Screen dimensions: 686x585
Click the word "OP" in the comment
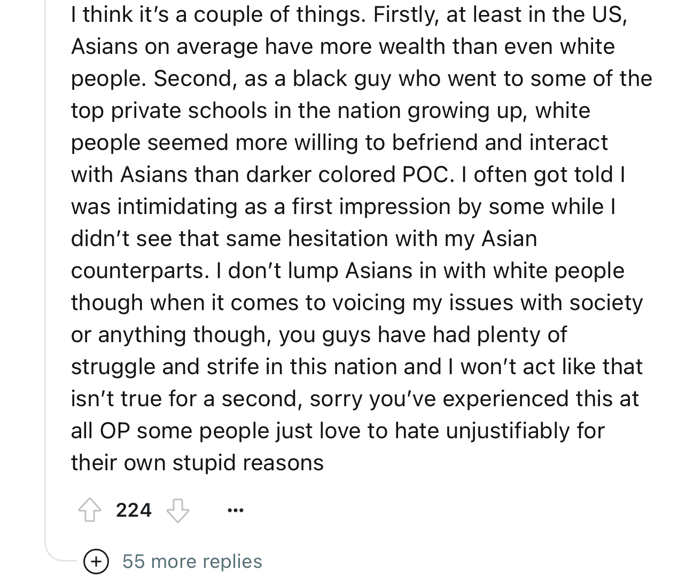115,431
